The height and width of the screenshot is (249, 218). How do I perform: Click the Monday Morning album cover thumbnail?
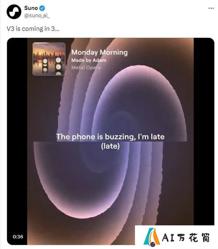(x=49, y=59)
